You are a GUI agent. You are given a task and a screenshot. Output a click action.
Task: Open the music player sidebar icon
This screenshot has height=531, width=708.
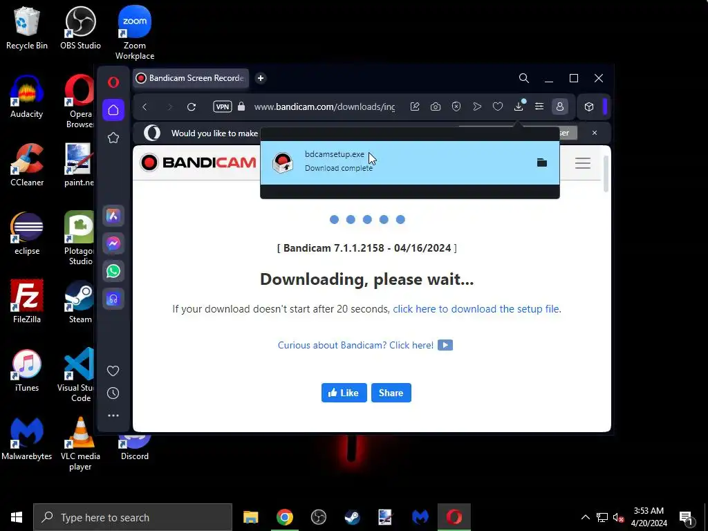click(113, 299)
